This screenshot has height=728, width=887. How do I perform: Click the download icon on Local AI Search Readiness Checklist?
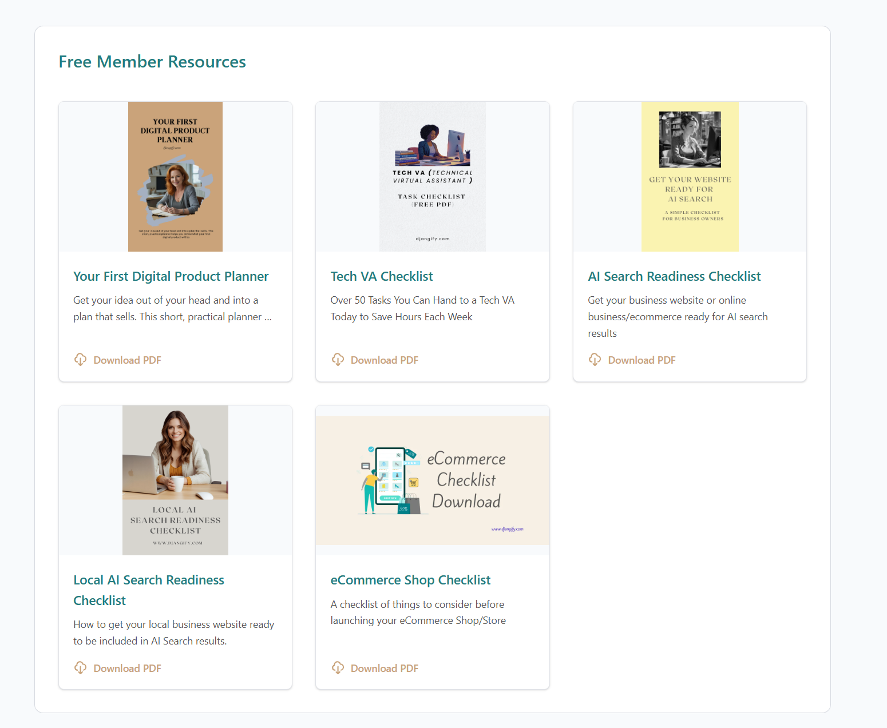(81, 667)
